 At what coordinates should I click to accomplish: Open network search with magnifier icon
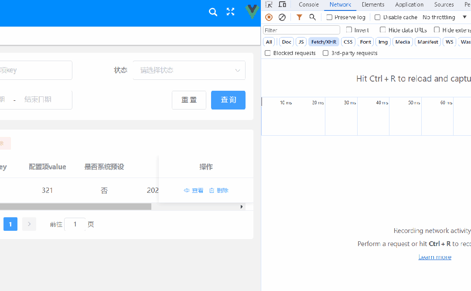[312, 17]
